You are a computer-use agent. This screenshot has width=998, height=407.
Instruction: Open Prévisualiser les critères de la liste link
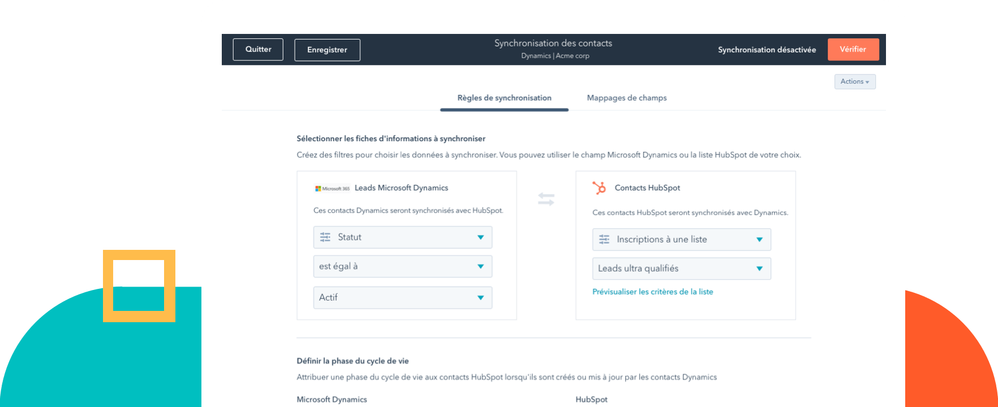(x=652, y=292)
